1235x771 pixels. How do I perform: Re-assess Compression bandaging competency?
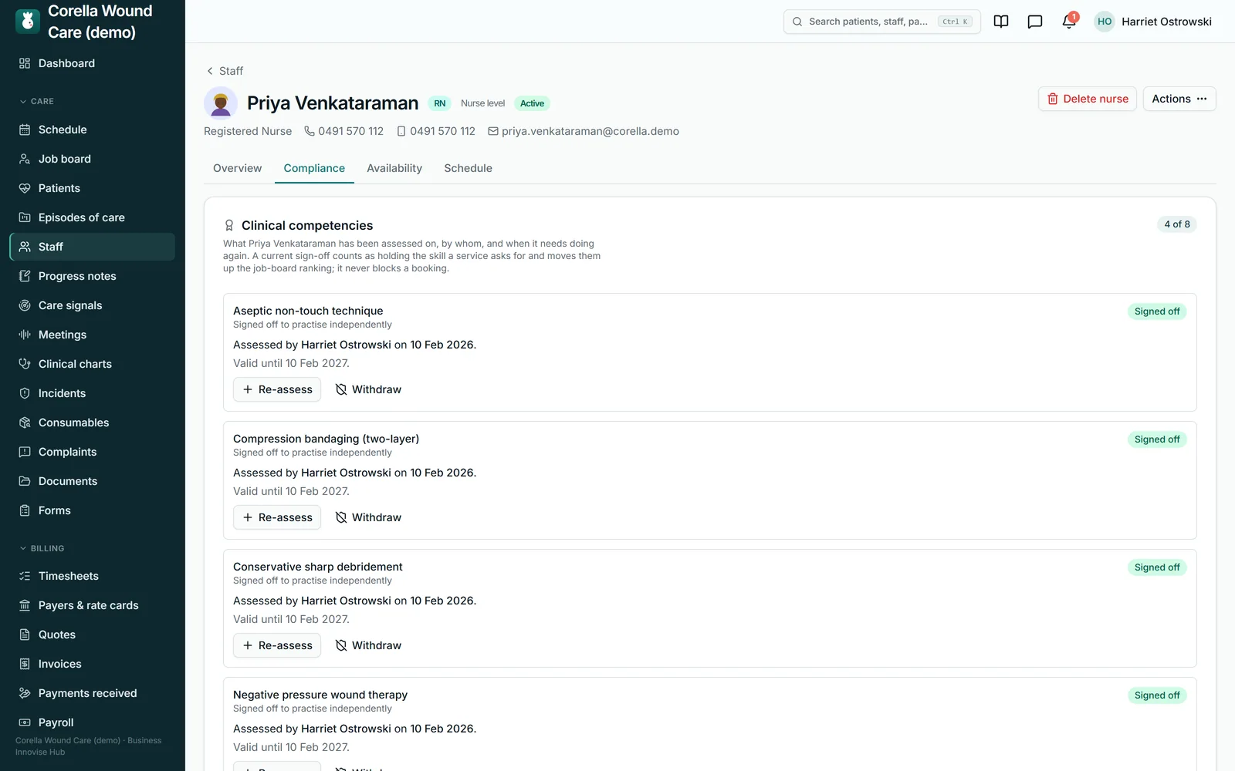point(277,517)
